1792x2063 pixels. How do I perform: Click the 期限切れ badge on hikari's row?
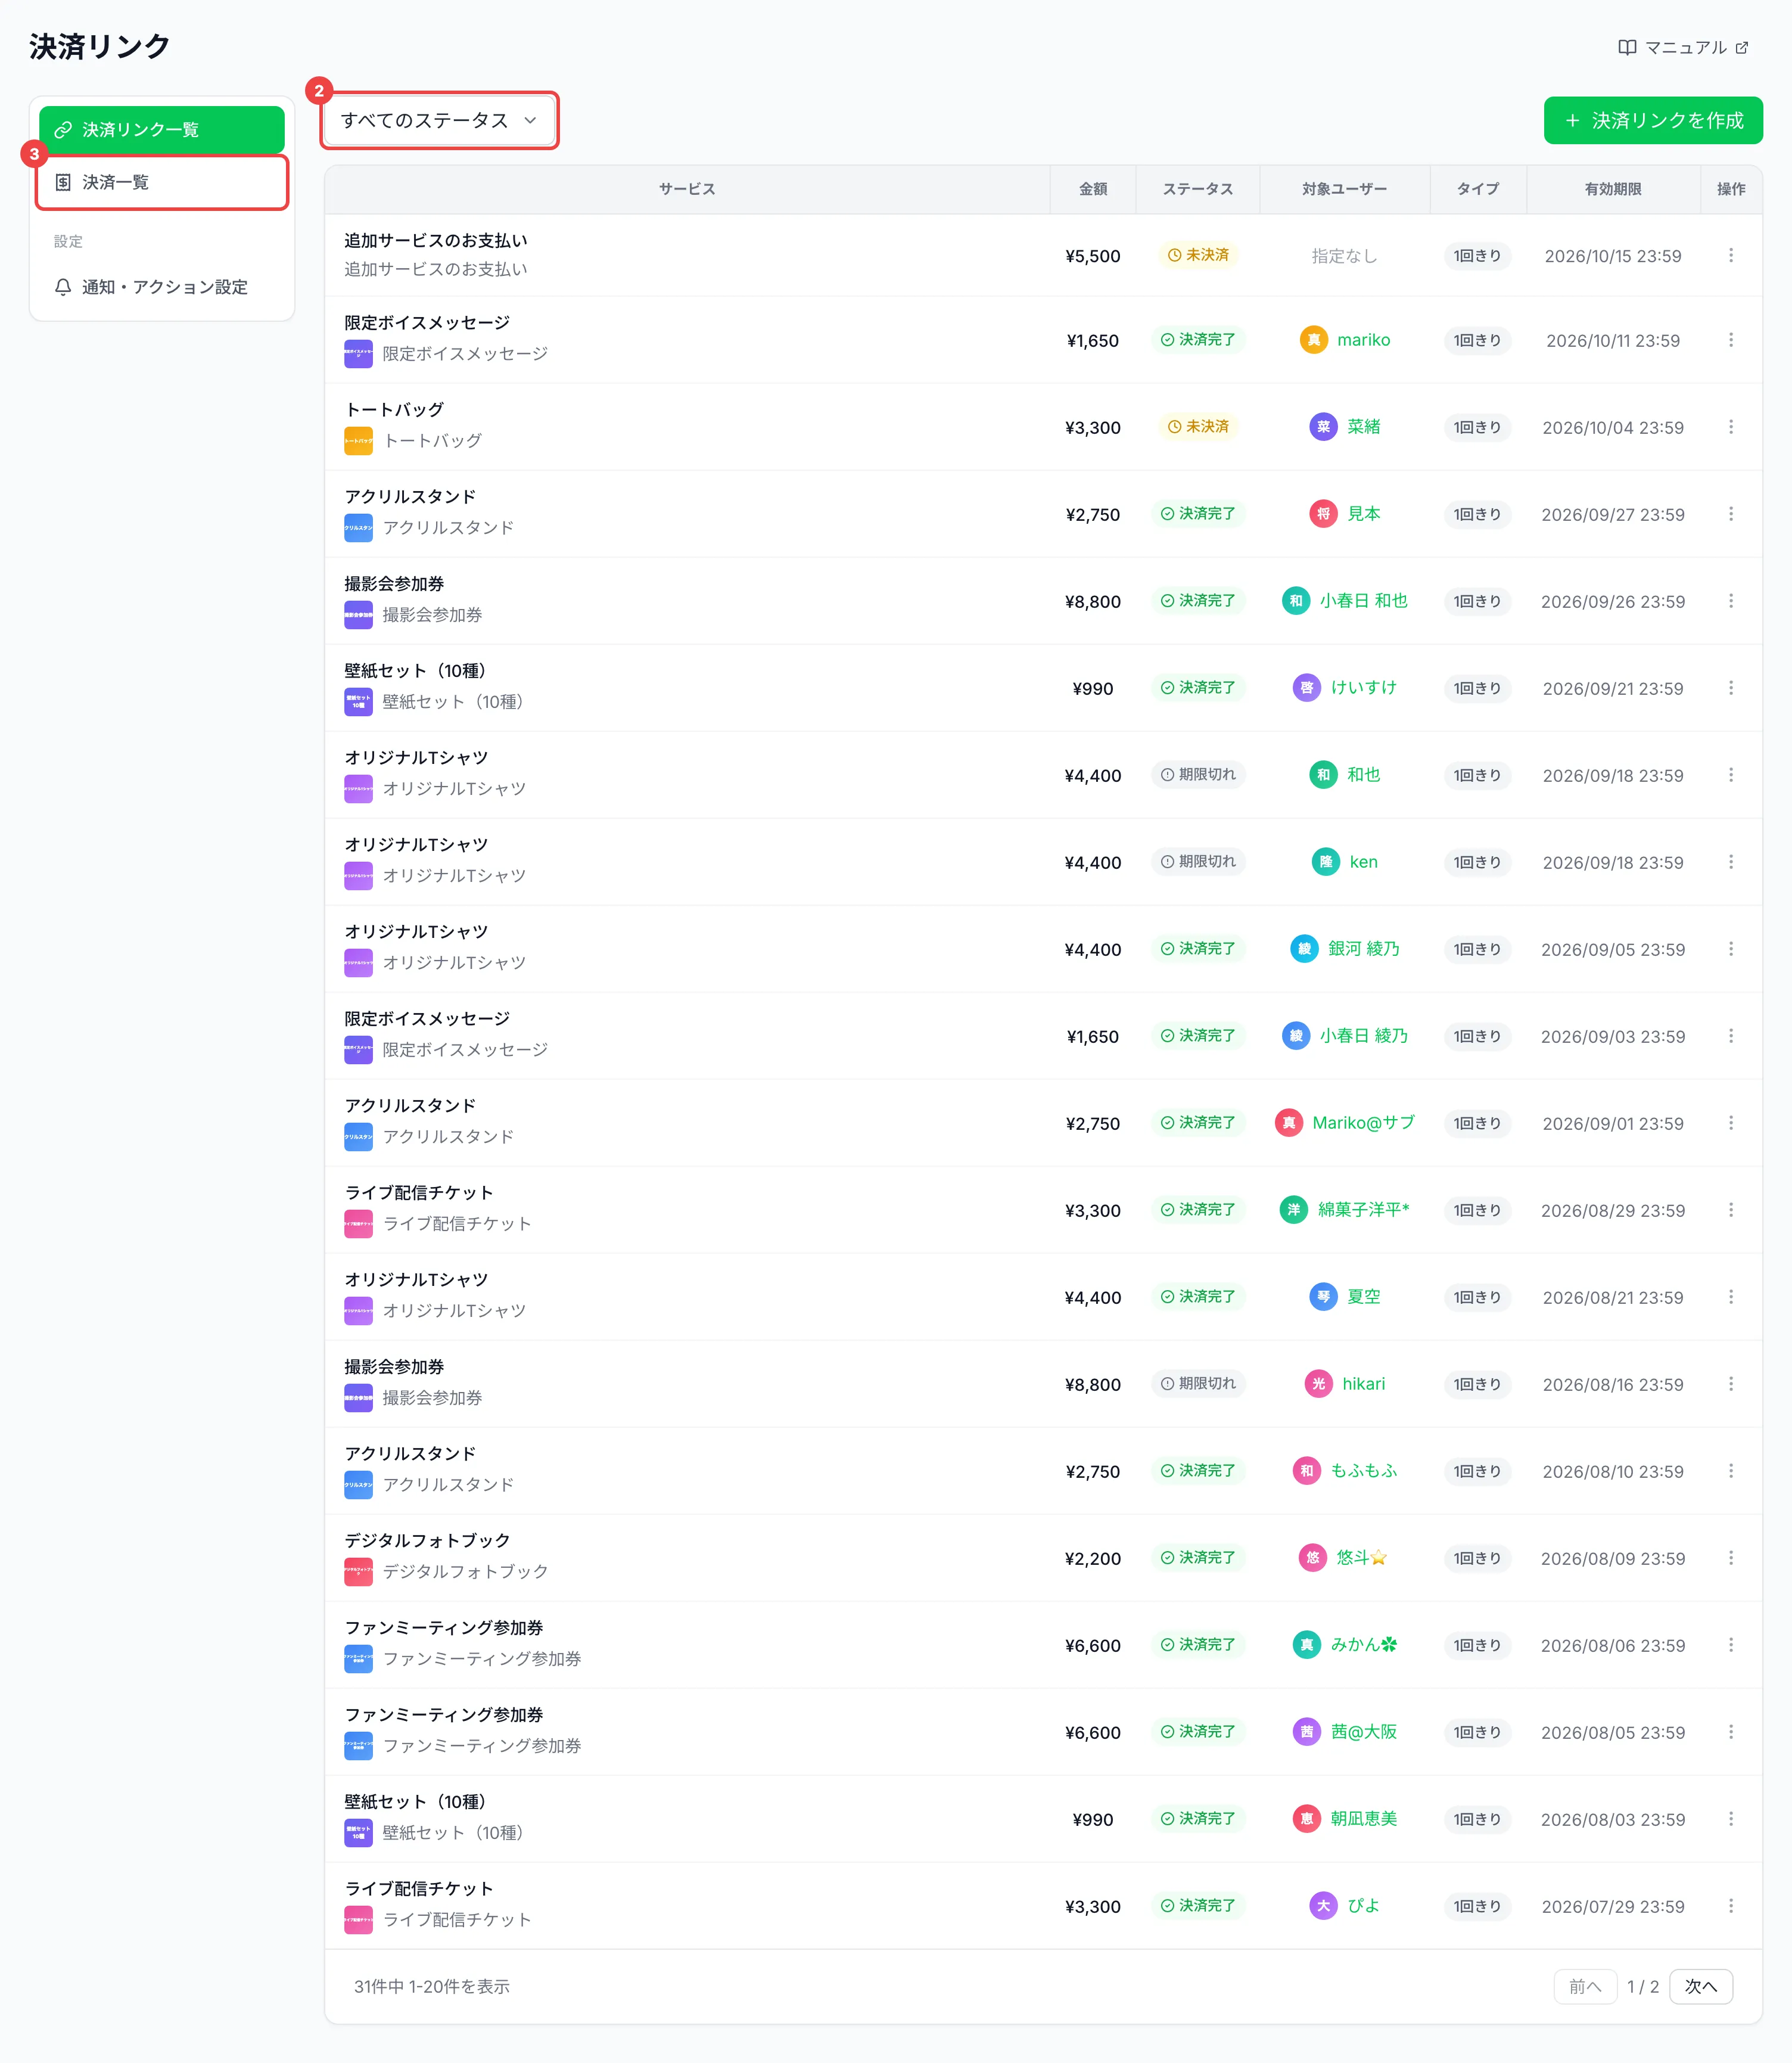coord(1198,1384)
